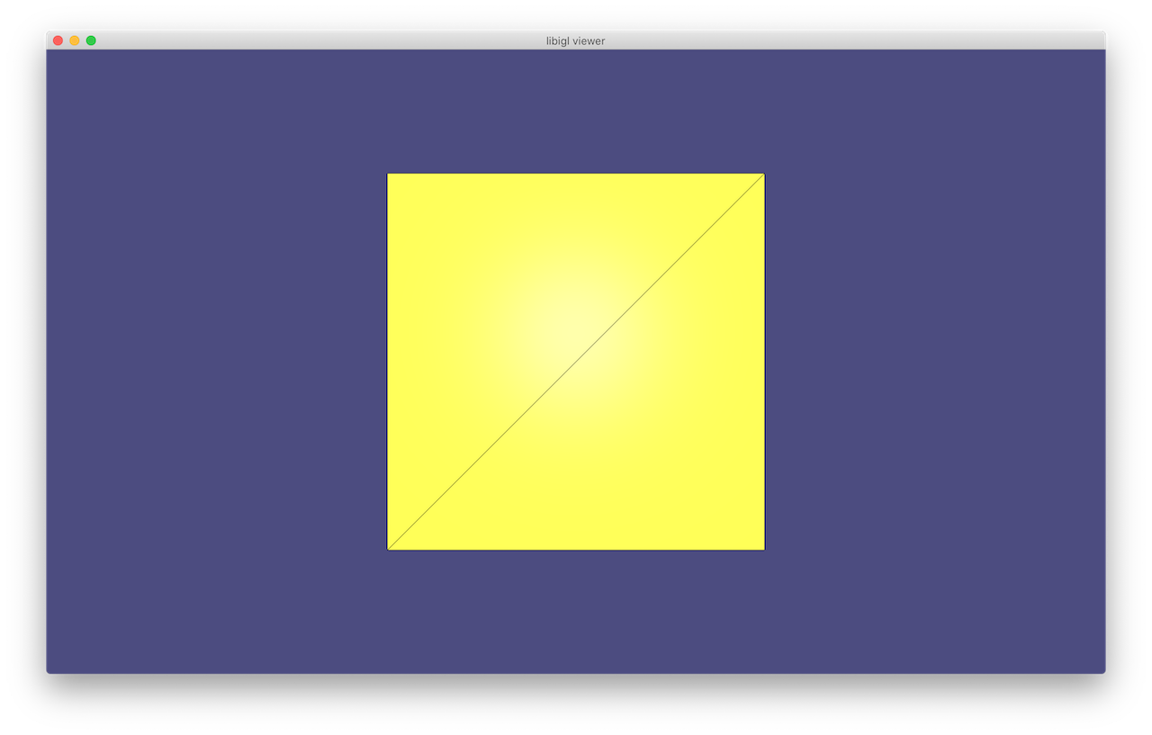Screen dimensions: 1152x735
Task: Maximize the libigl viewer window
Action: click(91, 40)
